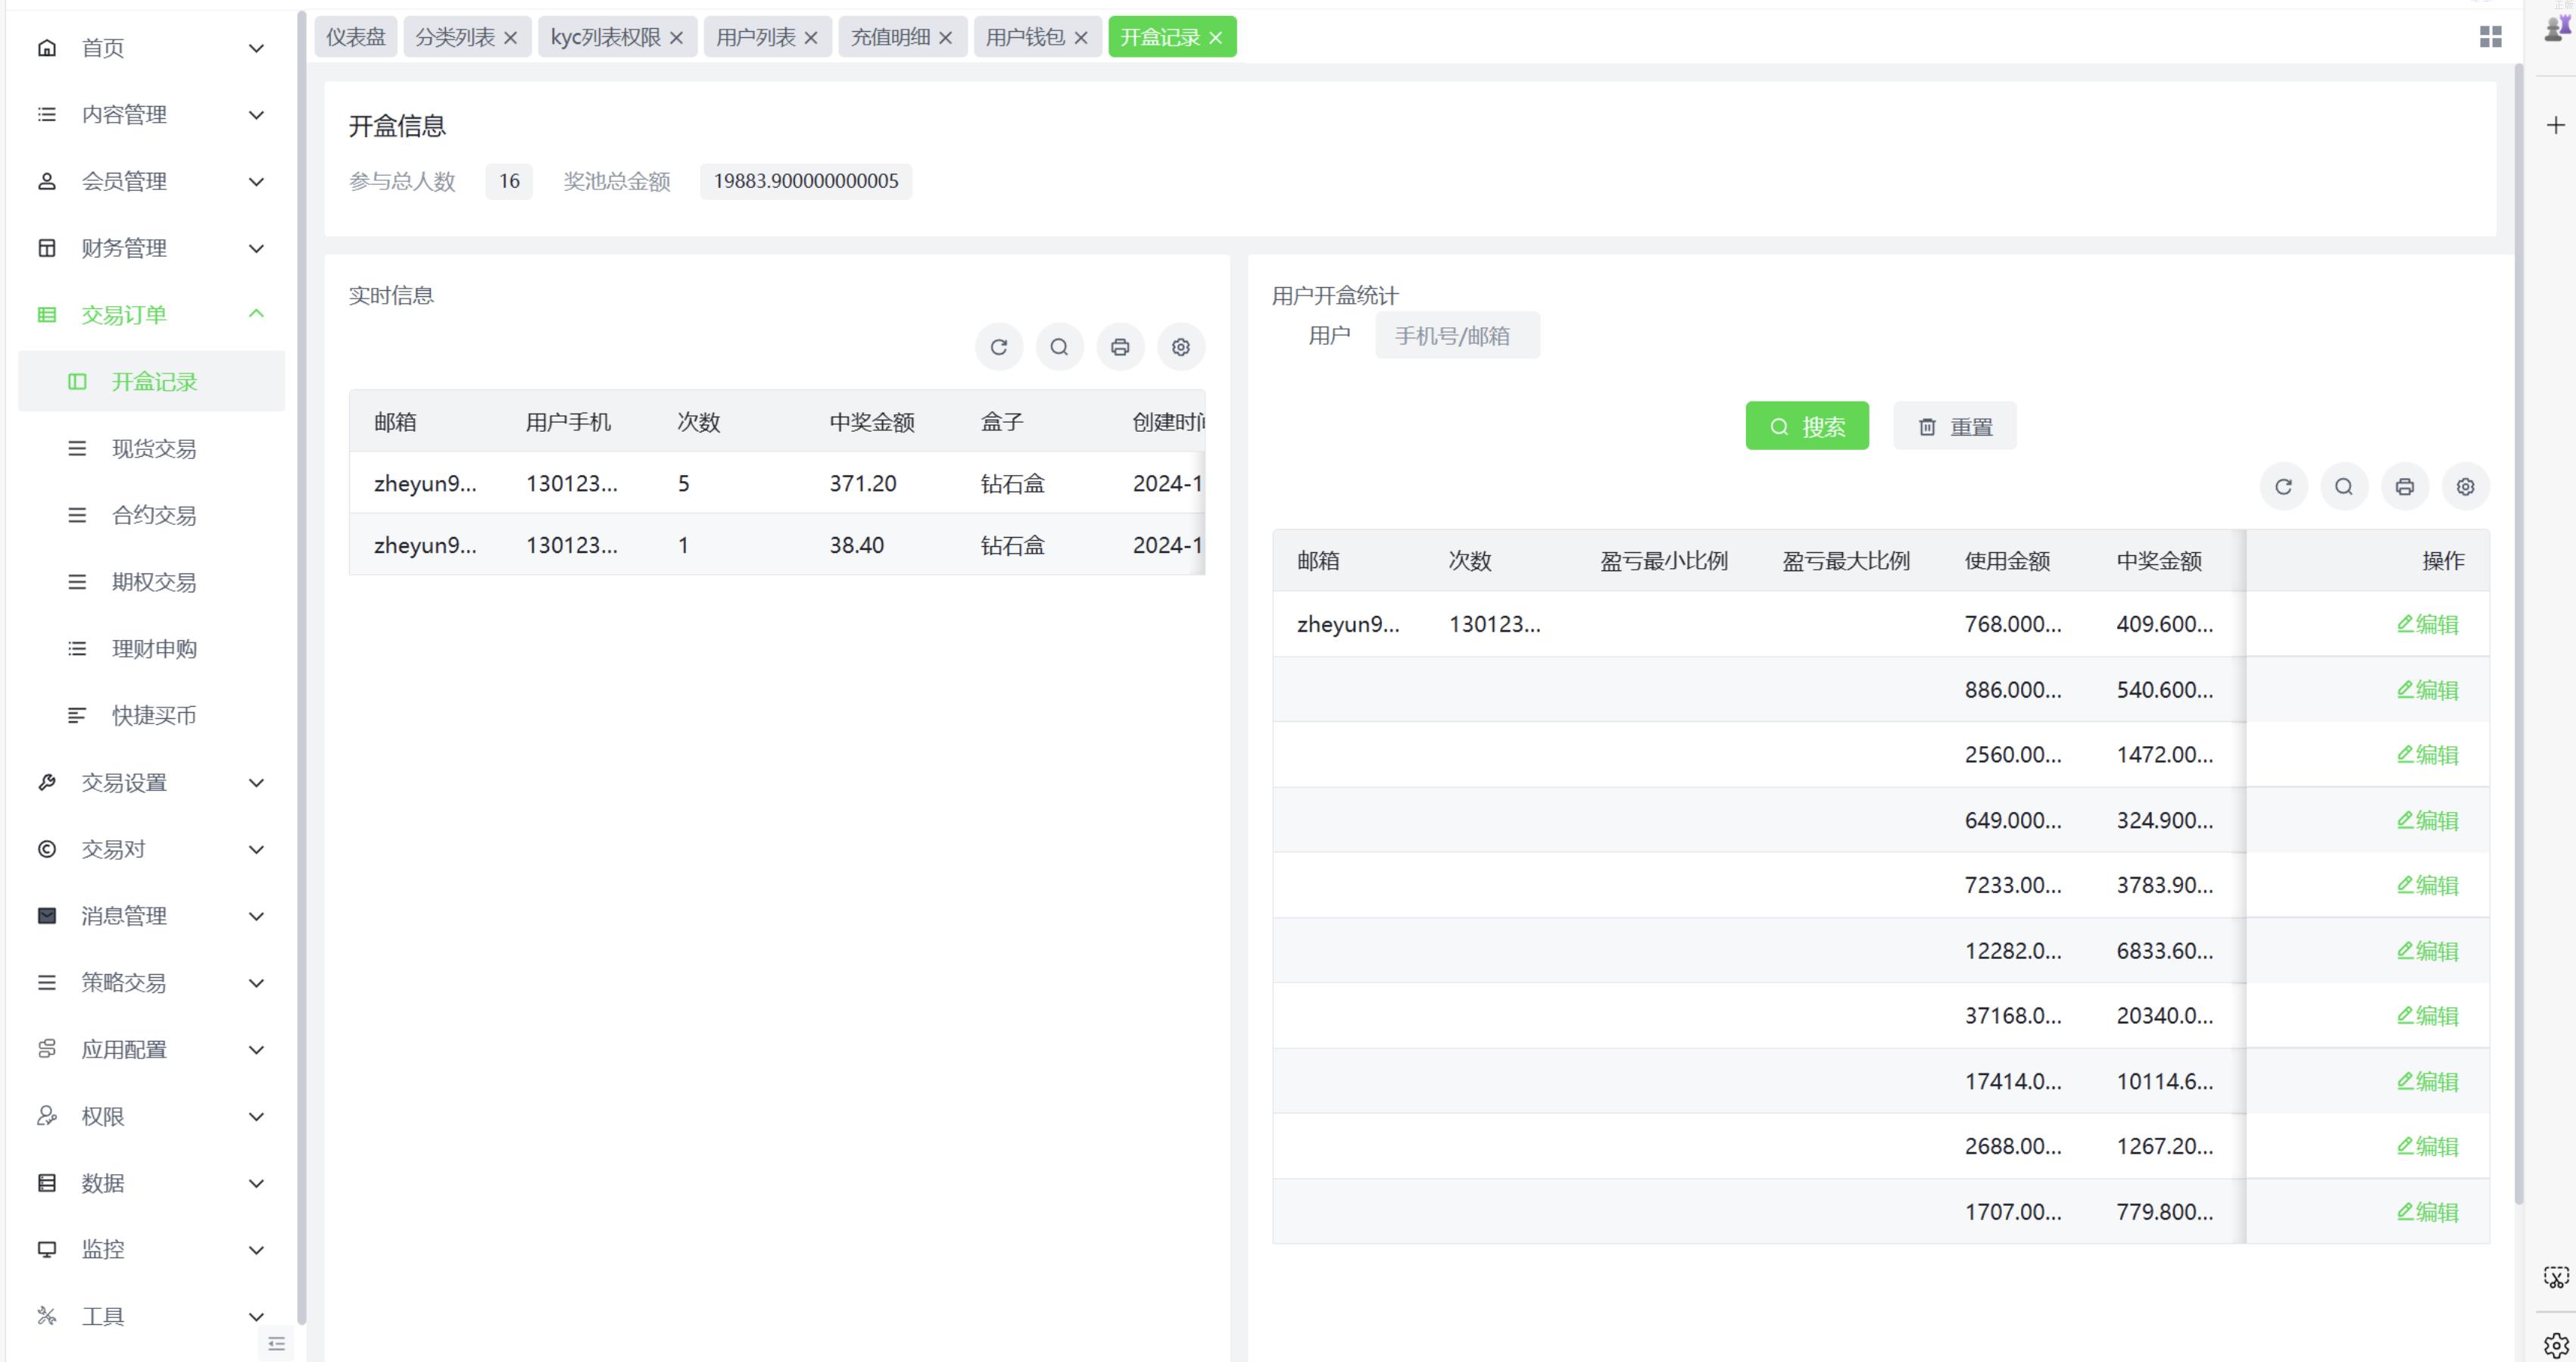This screenshot has height=1362, width=2576.
Task: Open the tab grid icon at top right
Action: coord(2490,37)
